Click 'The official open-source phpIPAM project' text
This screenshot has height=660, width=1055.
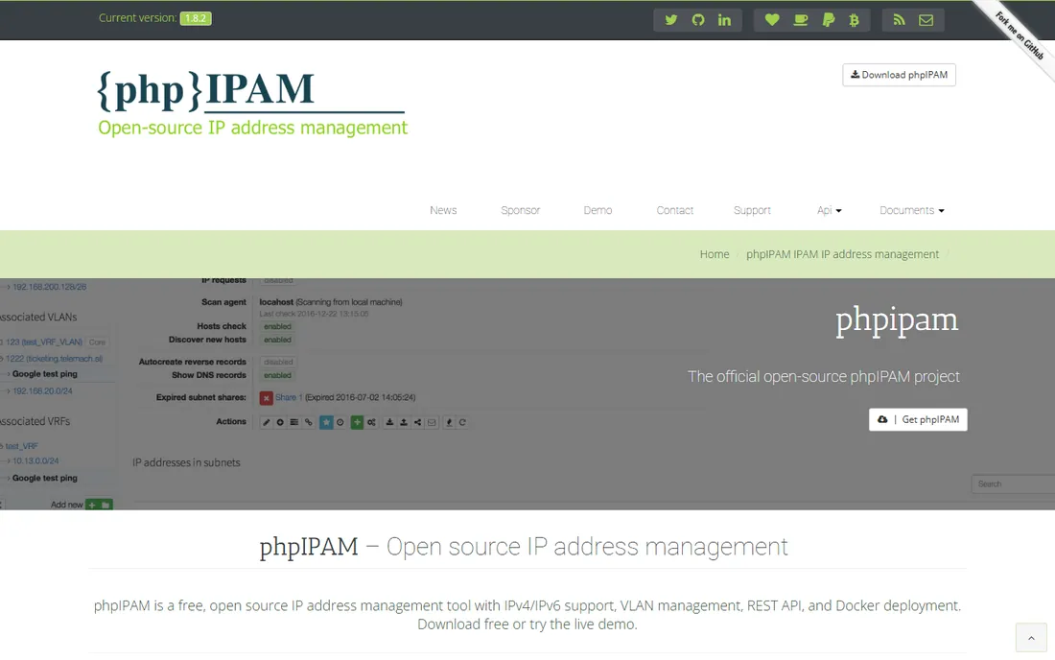824,377
